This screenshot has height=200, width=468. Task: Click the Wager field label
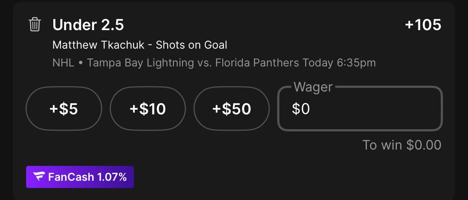(x=313, y=87)
